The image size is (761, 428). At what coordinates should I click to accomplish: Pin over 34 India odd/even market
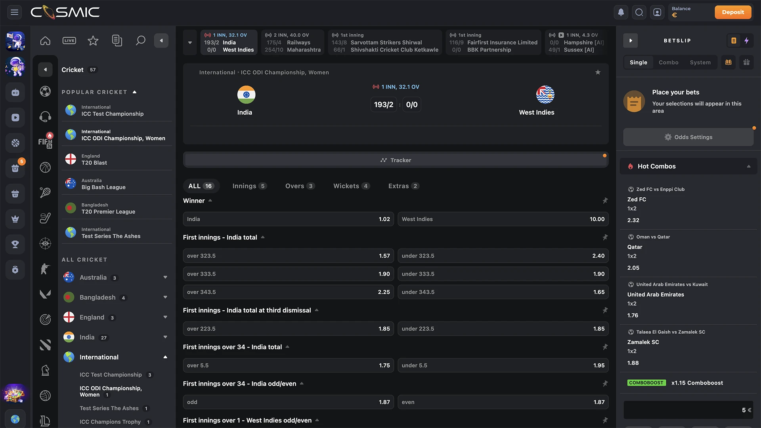605,384
